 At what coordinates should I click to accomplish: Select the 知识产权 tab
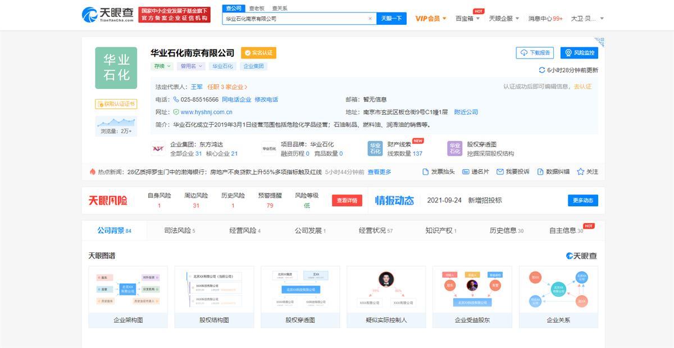click(441, 231)
